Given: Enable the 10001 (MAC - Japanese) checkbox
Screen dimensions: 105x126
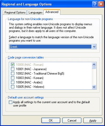Looking at the screenshot, I should (x=12, y=69).
